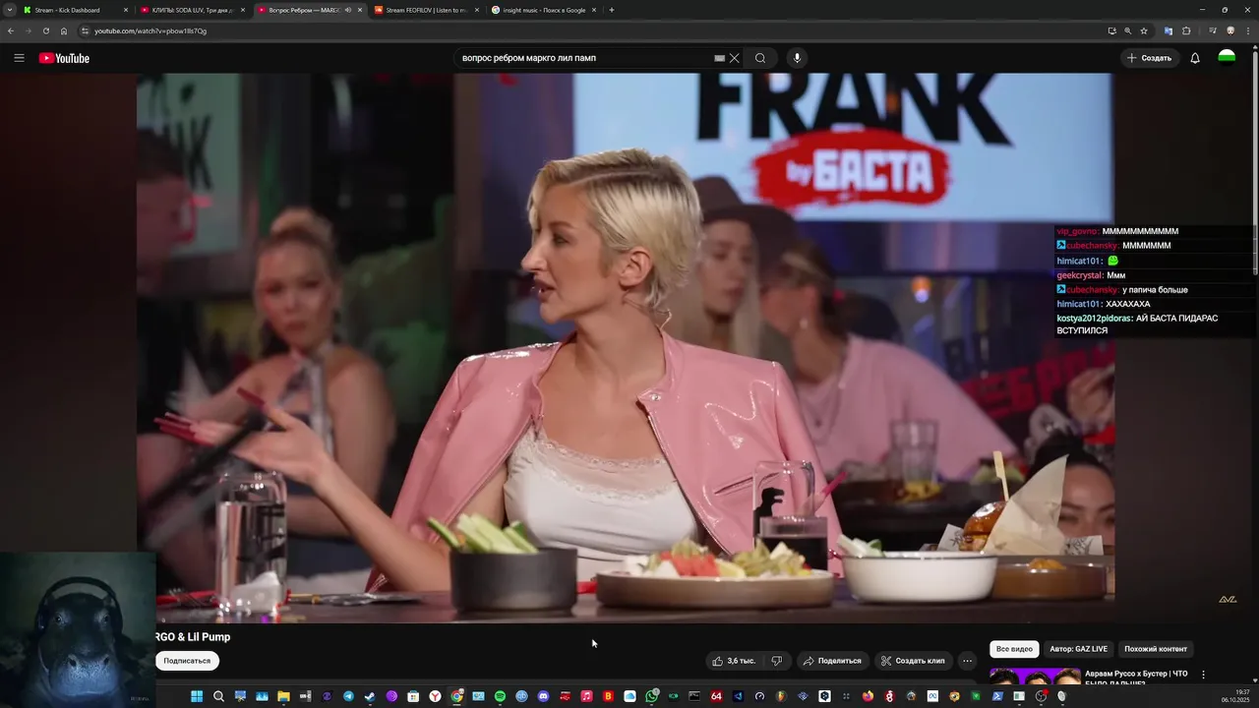Open the Chrome three-dot menu
The height and width of the screenshot is (708, 1259).
click(x=1248, y=30)
